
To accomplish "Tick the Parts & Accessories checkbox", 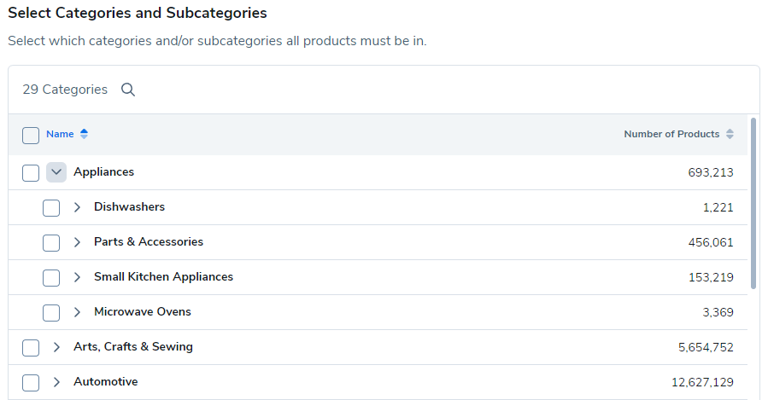I will [51, 242].
